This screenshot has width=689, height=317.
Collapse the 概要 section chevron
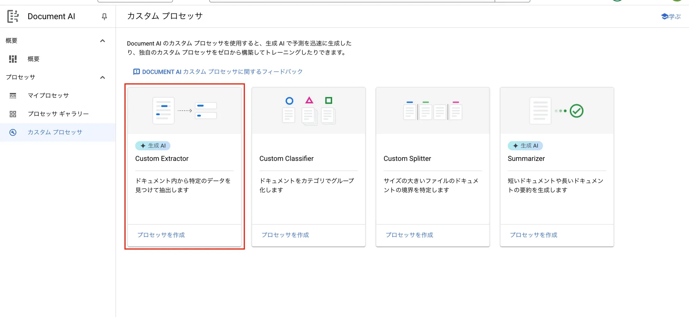click(x=103, y=41)
